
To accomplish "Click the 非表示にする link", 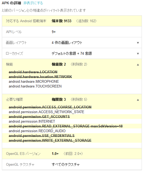I will pos(33,3).
